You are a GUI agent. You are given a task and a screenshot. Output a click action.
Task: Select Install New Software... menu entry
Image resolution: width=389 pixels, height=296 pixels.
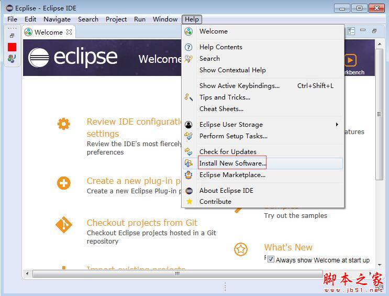pyautogui.click(x=263, y=163)
